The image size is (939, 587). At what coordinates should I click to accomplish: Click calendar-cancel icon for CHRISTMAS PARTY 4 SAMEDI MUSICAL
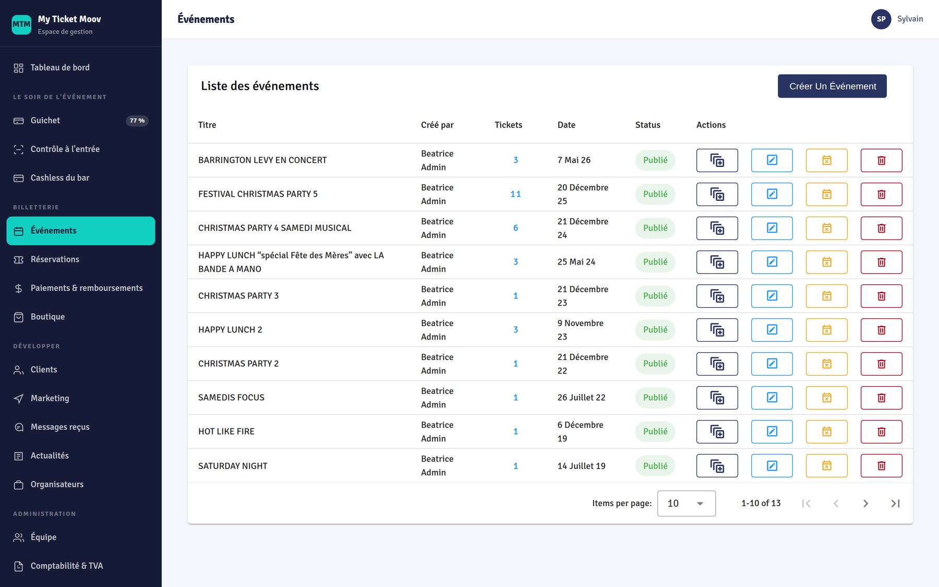click(x=826, y=228)
